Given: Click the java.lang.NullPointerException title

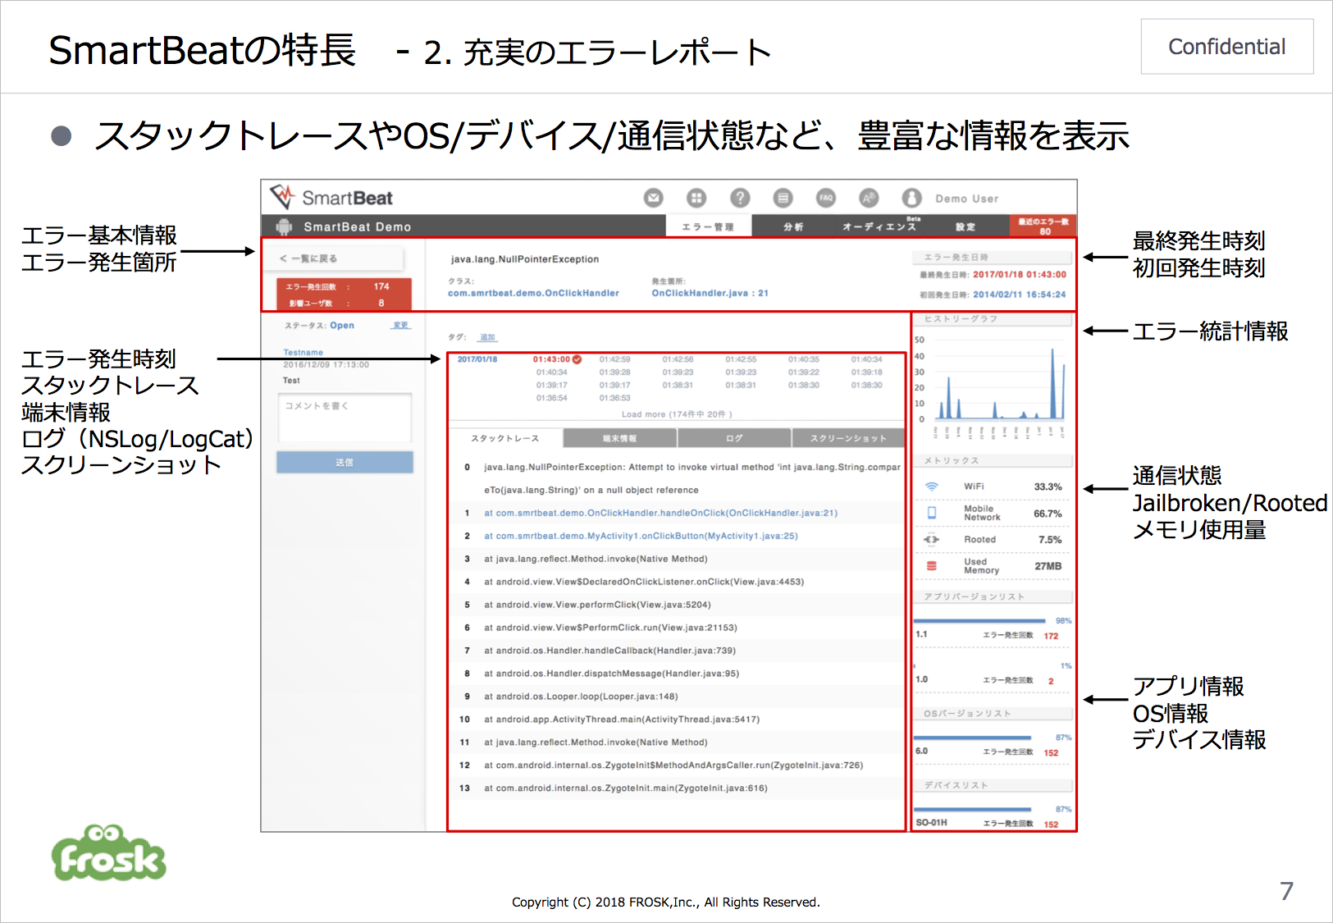Looking at the screenshot, I should coord(525,259).
